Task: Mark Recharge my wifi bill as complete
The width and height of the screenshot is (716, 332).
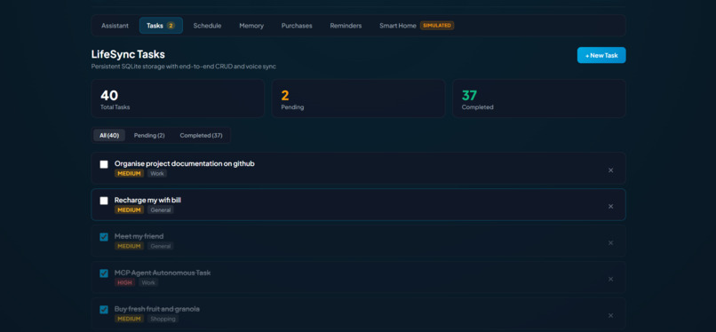Action: tap(104, 201)
